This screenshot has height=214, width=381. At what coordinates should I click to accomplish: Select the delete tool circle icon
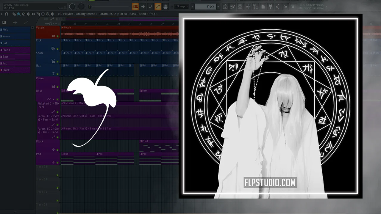tap(24, 14)
